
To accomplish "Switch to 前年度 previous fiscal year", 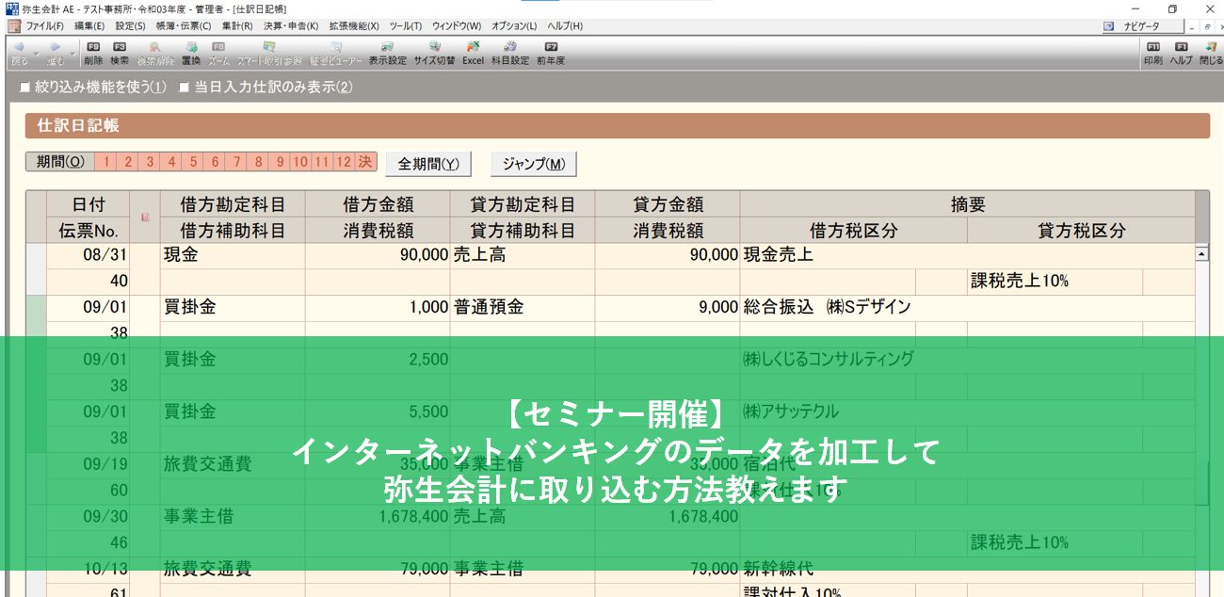I will click(551, 53).
